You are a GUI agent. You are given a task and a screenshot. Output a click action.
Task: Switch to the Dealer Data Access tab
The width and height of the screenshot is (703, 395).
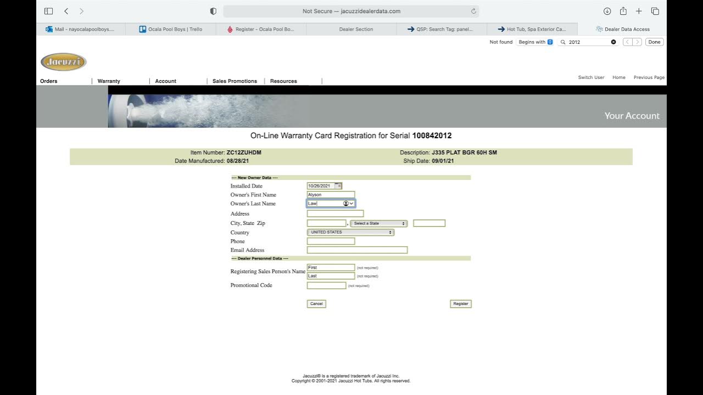click(x=622, y=29)
